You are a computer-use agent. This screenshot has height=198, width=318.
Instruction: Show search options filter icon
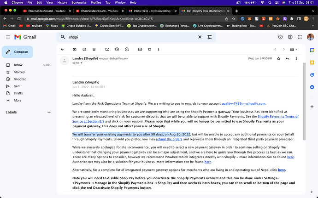(x=210, y=37)
